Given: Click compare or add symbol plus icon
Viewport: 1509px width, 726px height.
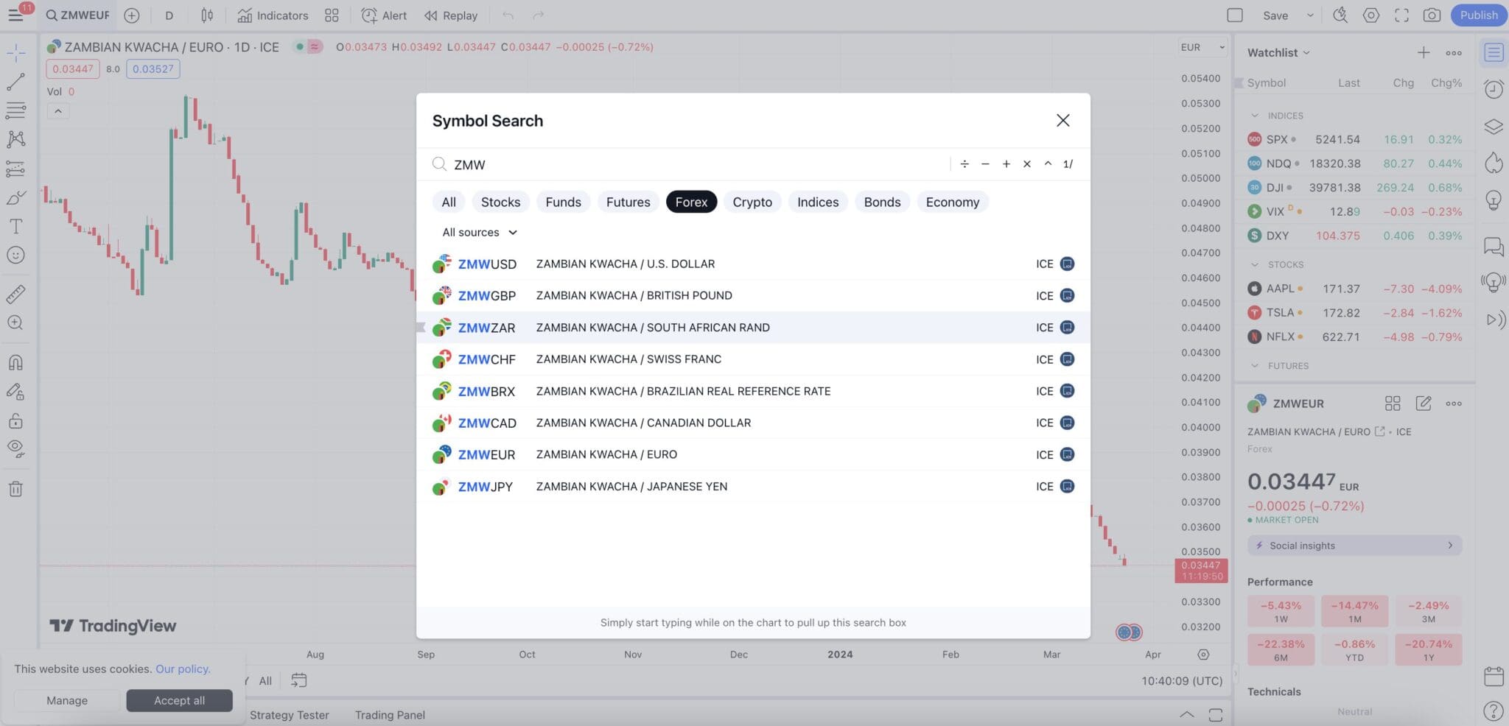Looking at the screenshot, I should click(x=131, y=15).
